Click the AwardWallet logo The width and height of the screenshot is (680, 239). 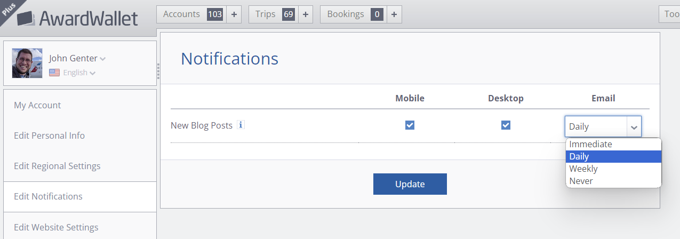point(77,18)
